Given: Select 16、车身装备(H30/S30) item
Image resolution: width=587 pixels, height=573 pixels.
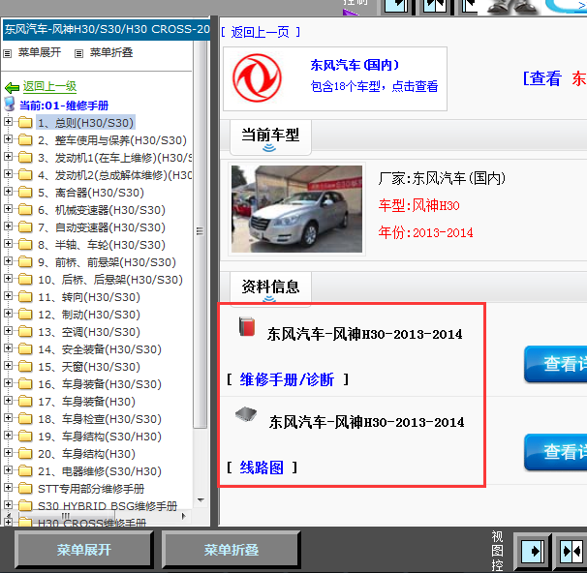Looking at the screenshot, I should pos(100,384).
